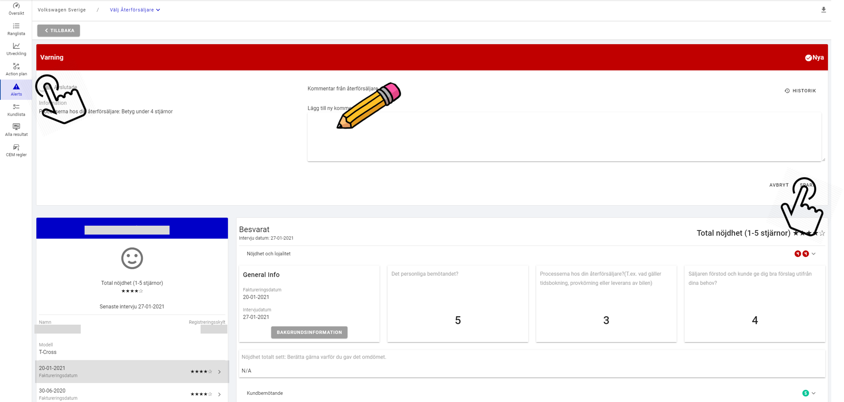Open Historik for this alert
Image resolution: width=844 pixels, height=402 pixels.
800,91
